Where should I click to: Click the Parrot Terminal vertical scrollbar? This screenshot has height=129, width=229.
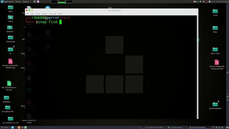[x=198, y=67]
